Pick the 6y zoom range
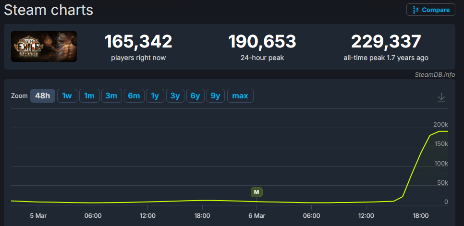This screenshot has height=226, width=464. coord(195,95)
